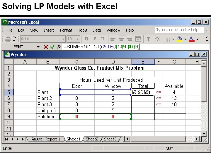Open the Insert menu
This screenshot has width=211, height=158.
[49, 30]
